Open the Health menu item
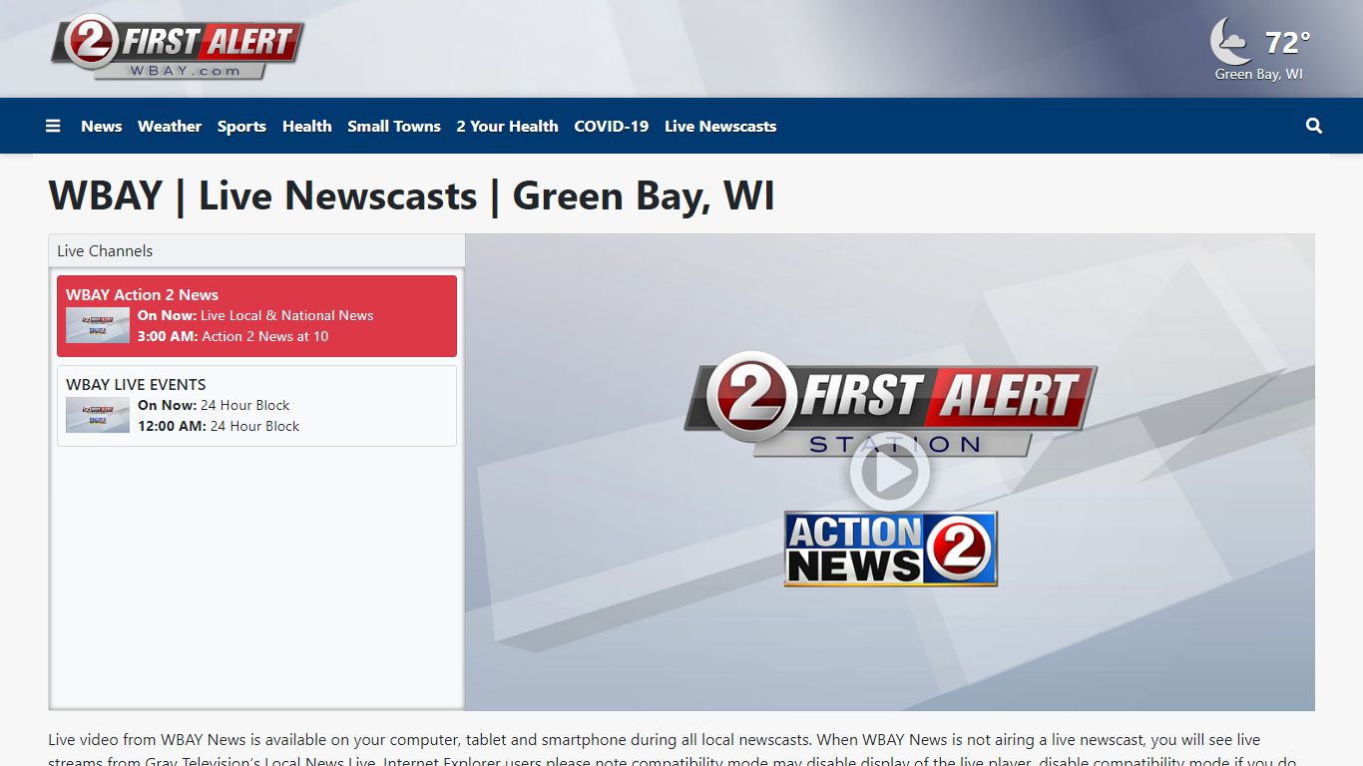This screenshot has width=1363, height=766. pyautogui.click(x=306, y=126)
